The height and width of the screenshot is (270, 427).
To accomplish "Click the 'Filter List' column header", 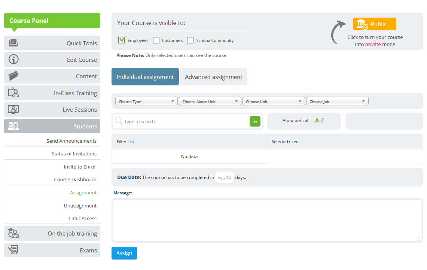I will (x=189, y=142).
